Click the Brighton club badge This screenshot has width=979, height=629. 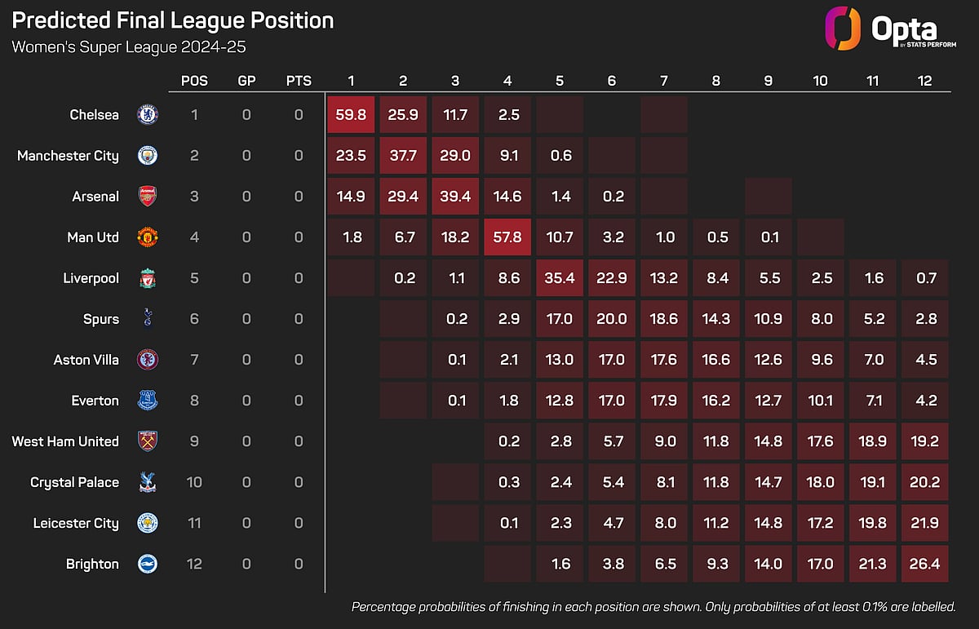148,564
